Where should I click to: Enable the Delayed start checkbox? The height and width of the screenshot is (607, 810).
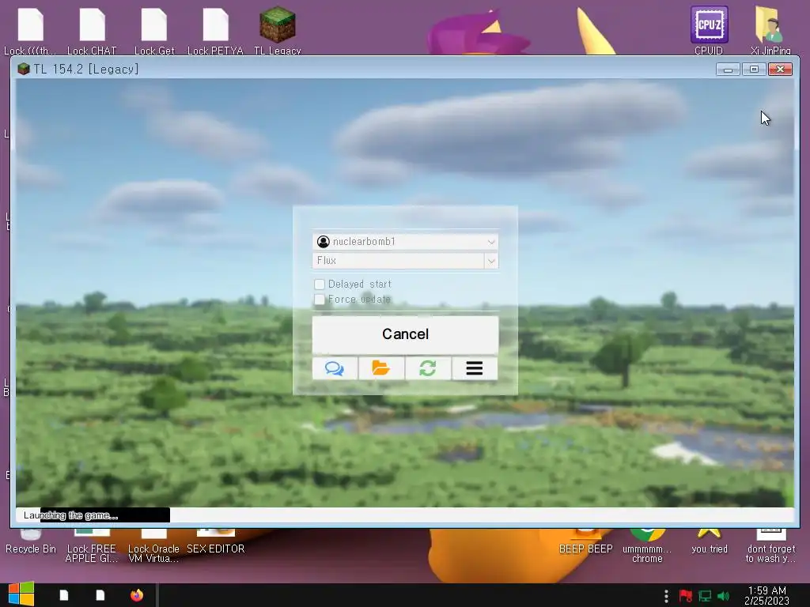(x=320, y=285)
